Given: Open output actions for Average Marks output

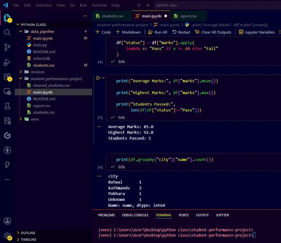Looking at the screenshot, I should (99, 127).
